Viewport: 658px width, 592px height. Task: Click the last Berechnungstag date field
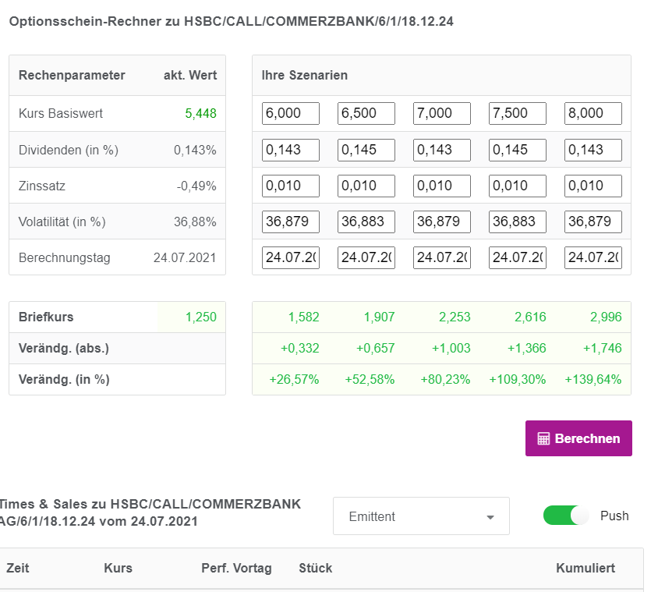[x=593, y=257]
